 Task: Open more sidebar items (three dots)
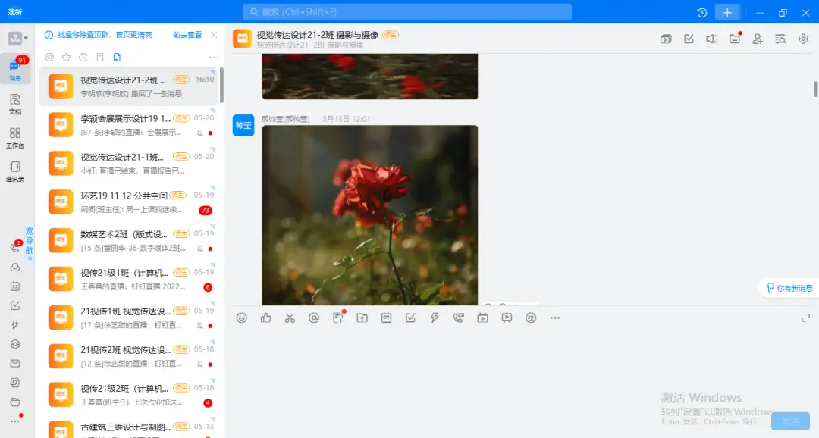[x=15, y=421]
